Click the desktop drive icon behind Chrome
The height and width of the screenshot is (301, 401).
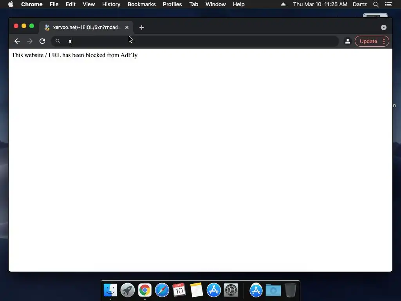click(375, 16)
